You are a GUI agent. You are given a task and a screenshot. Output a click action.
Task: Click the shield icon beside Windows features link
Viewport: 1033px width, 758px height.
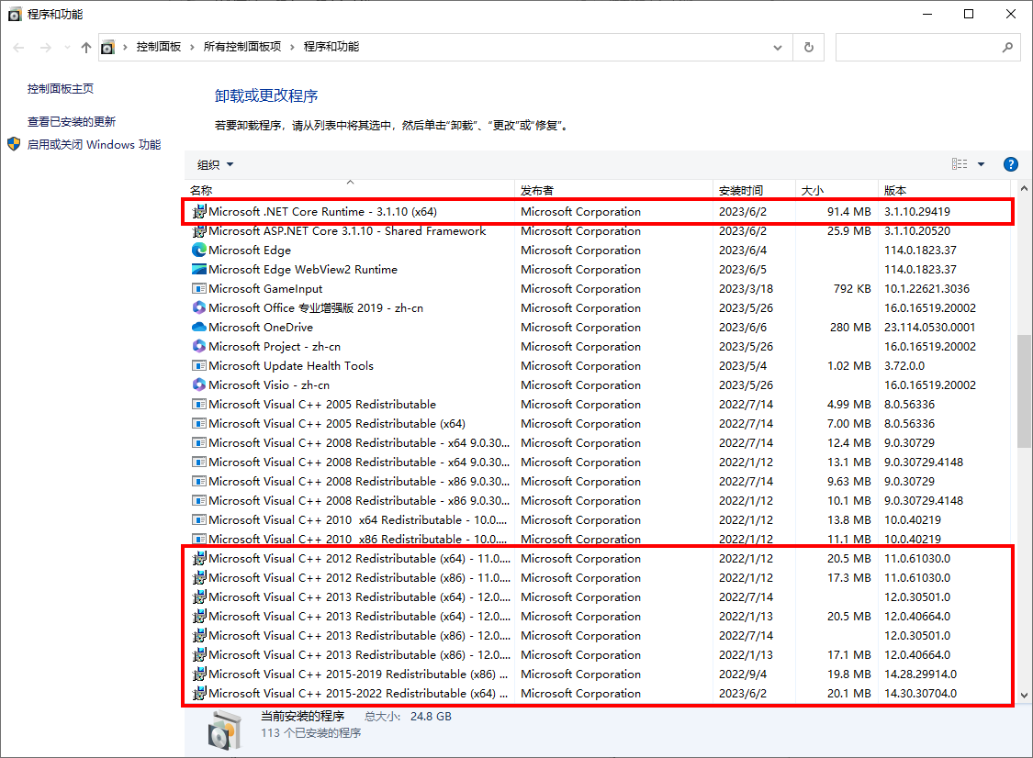coord(14,144)
